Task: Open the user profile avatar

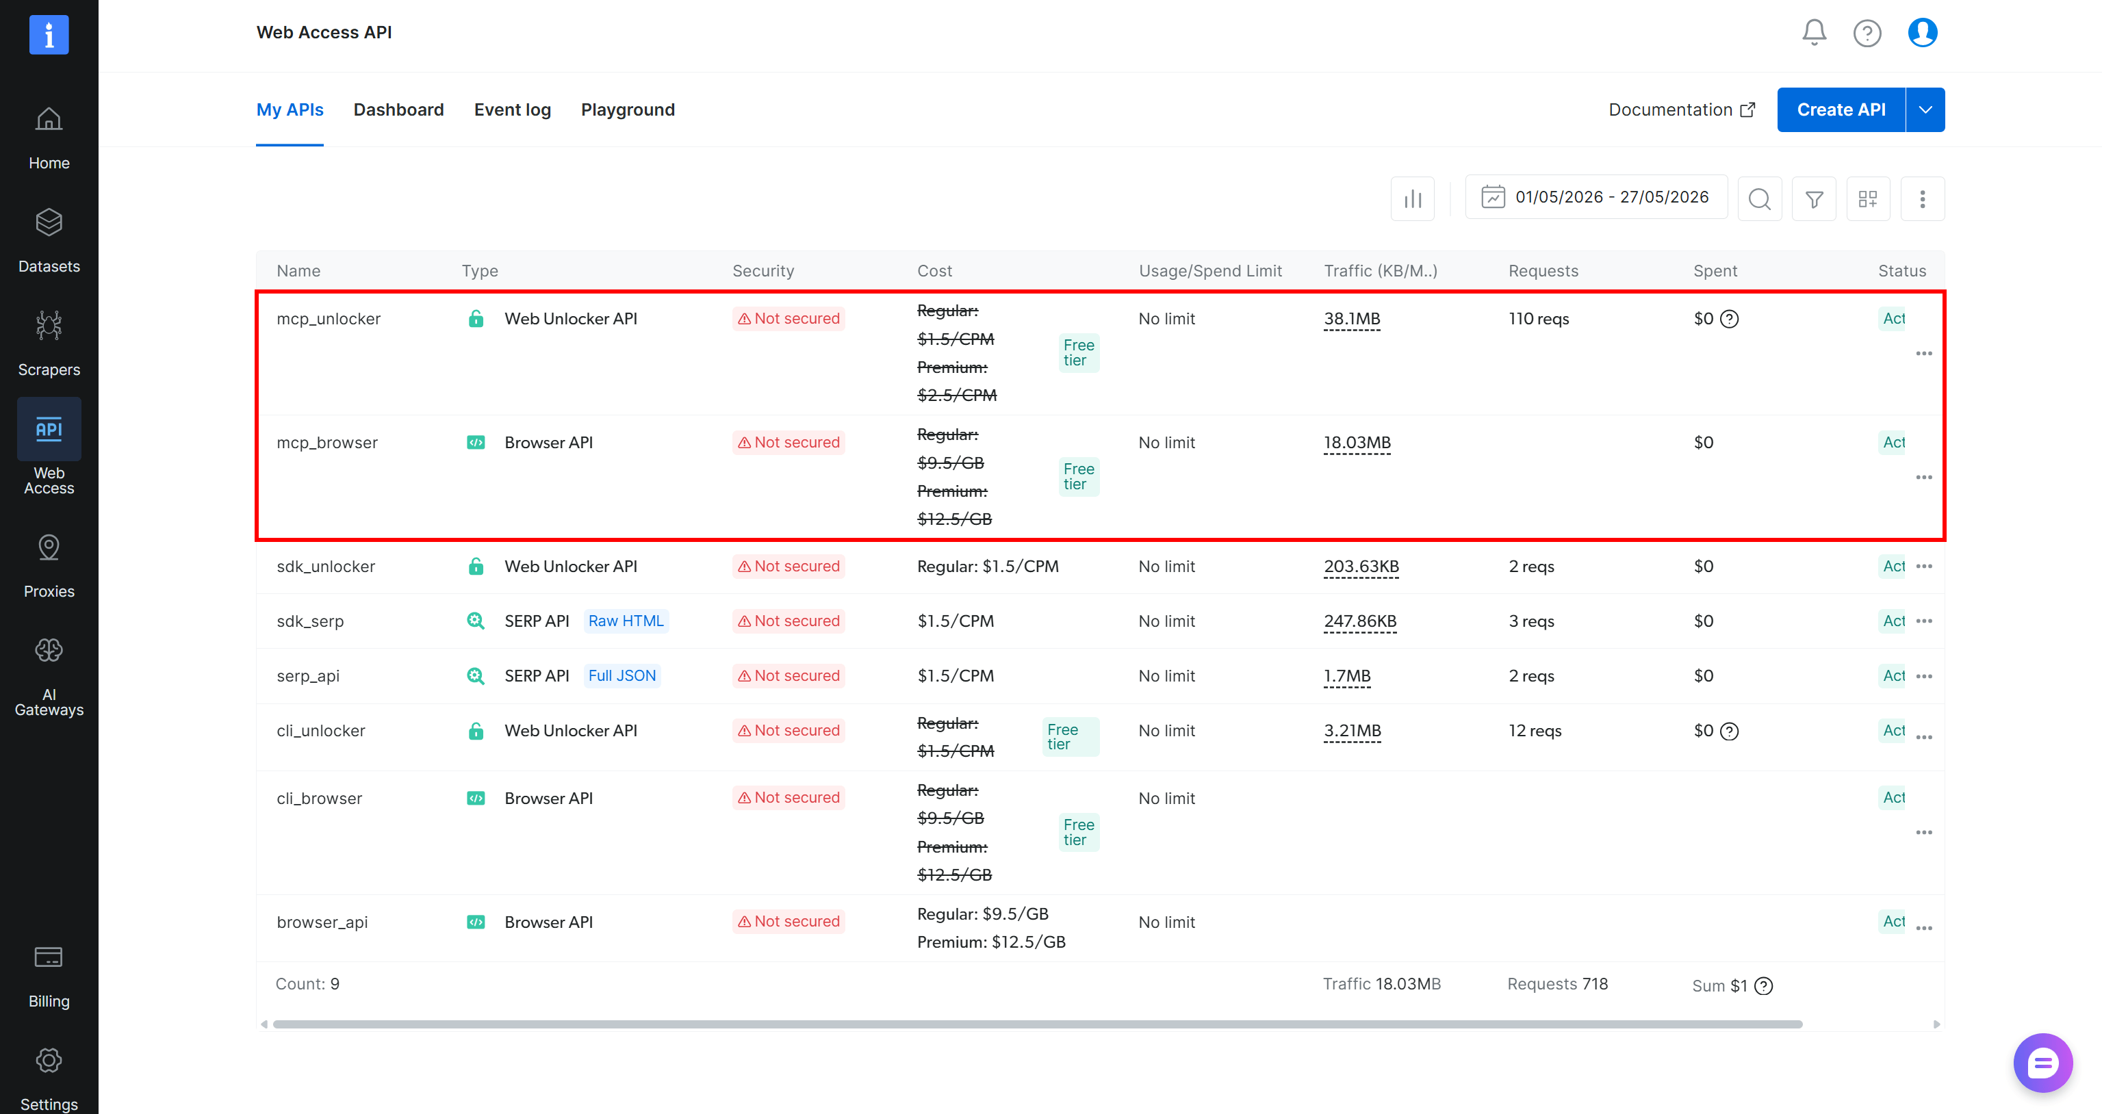Action: coord(1923,33)
